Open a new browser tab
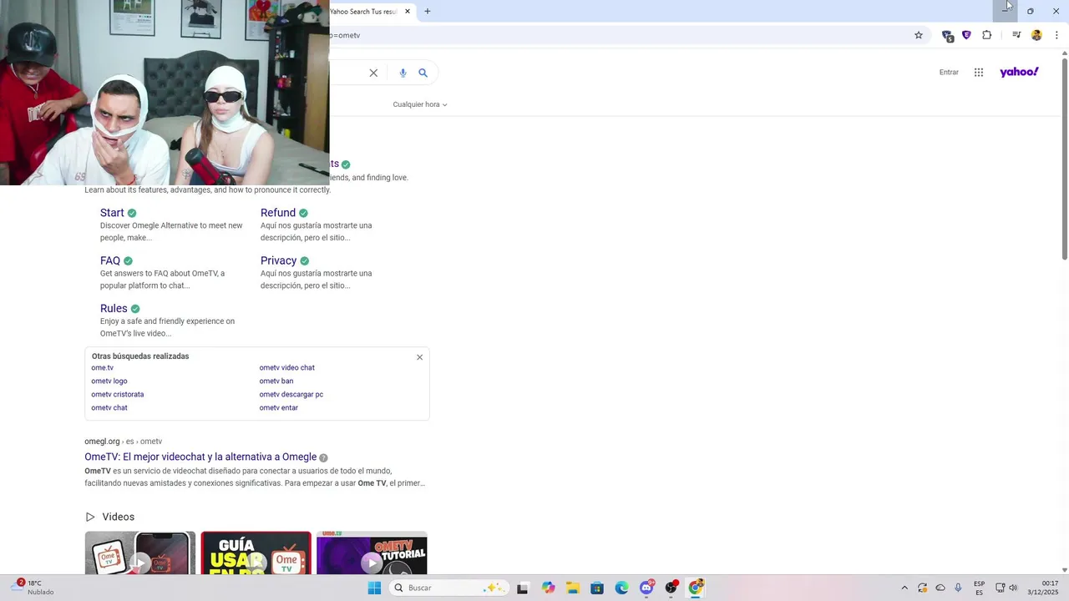1069x601 pixels. tap(428, 12)
